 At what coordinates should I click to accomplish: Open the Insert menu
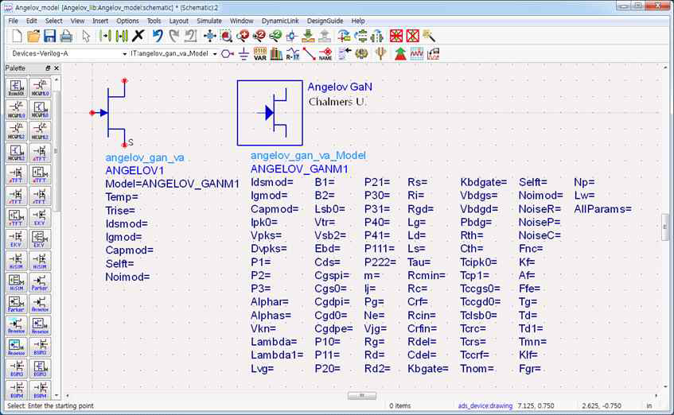[100, 20]
